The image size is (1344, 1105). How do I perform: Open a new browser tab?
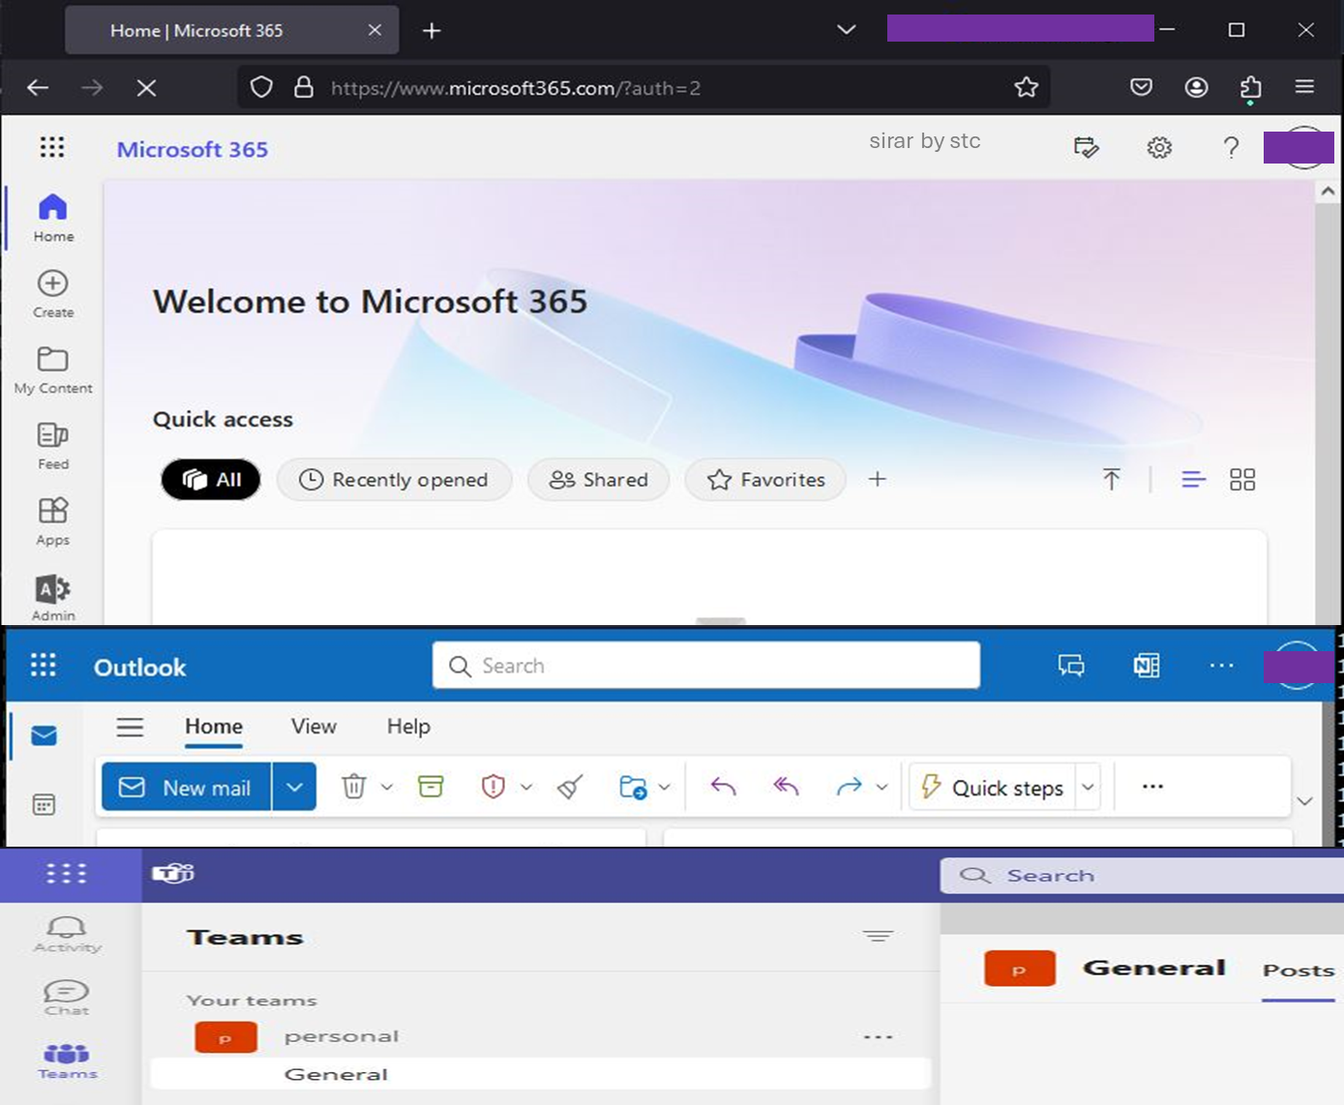(x=432, y=31)
